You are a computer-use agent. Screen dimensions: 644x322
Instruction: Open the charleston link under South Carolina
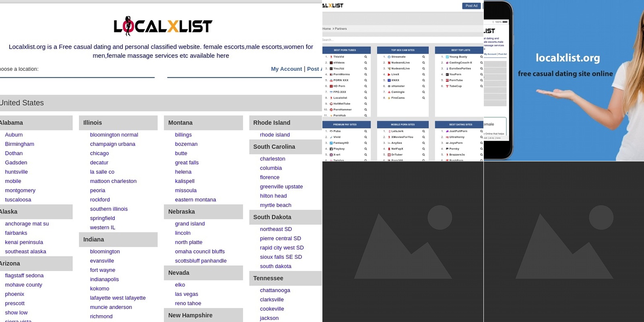272,159
